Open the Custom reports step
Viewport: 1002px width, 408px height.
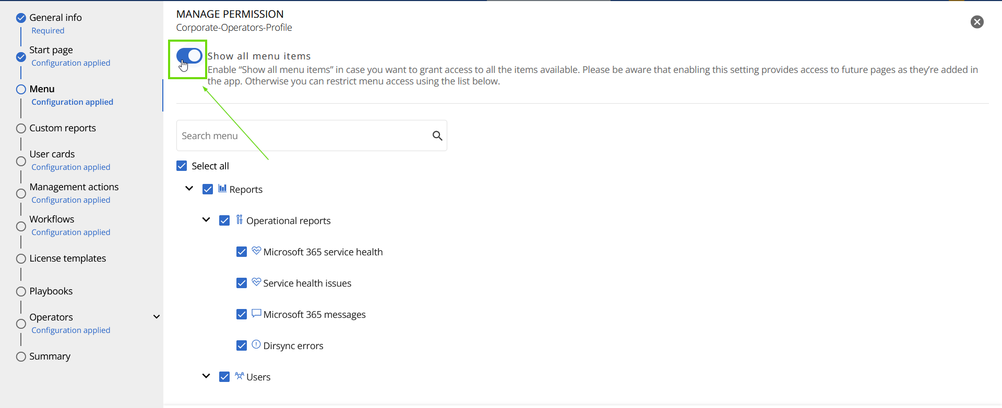[63, 128]
